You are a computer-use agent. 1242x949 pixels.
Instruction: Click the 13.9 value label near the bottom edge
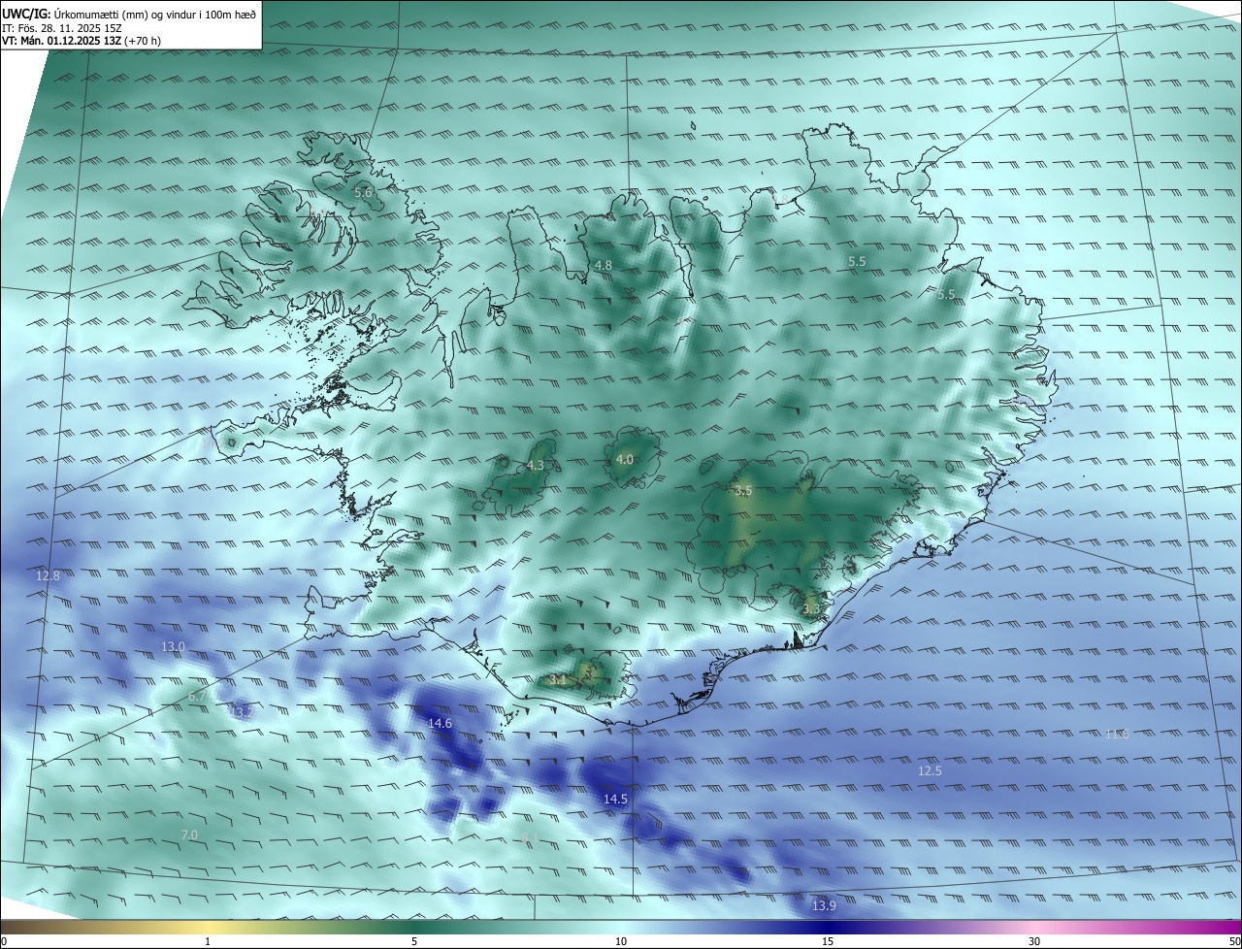(824, 905)
